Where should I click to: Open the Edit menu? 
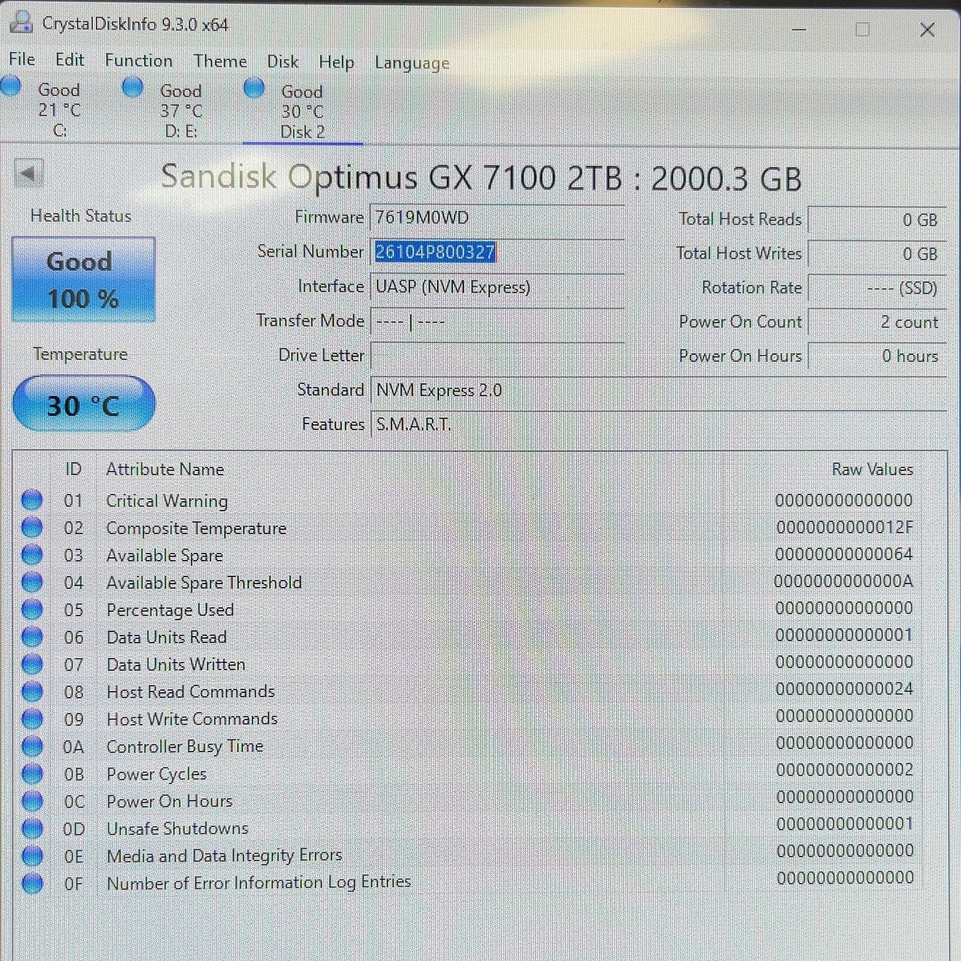(69, 60)
